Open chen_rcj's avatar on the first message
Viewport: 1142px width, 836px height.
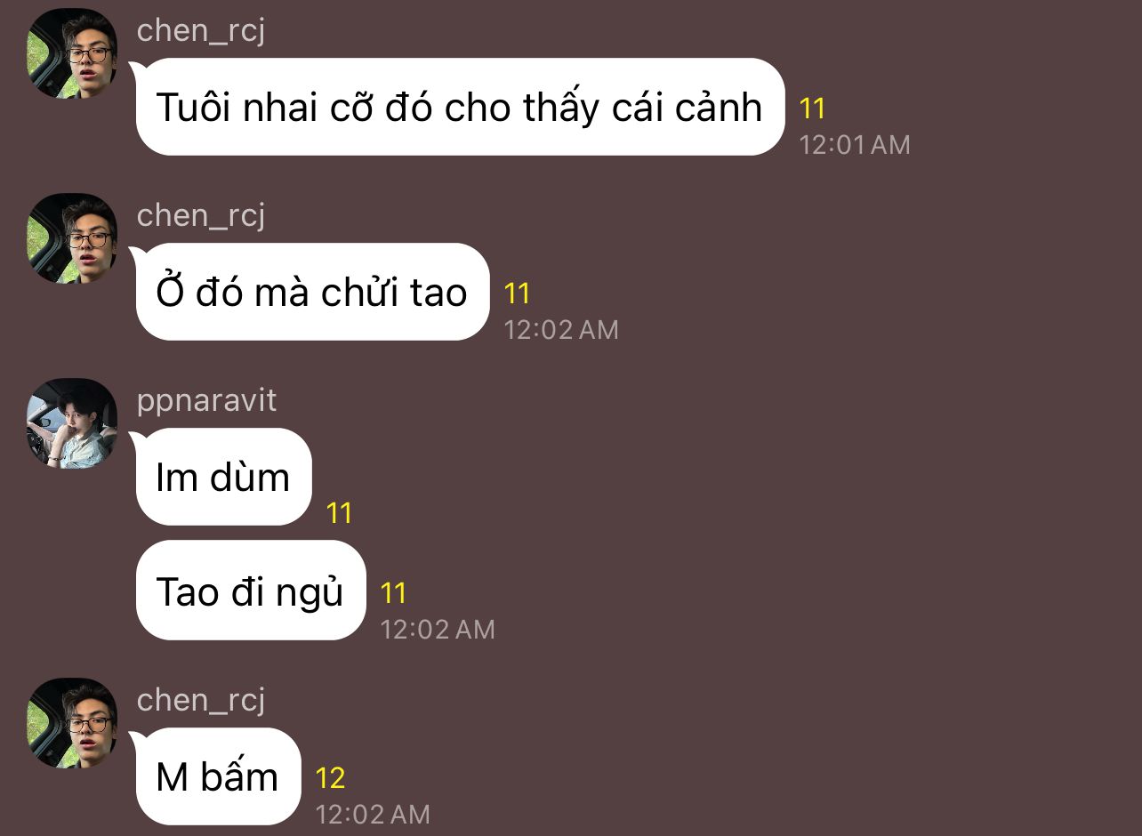[72, 53]
